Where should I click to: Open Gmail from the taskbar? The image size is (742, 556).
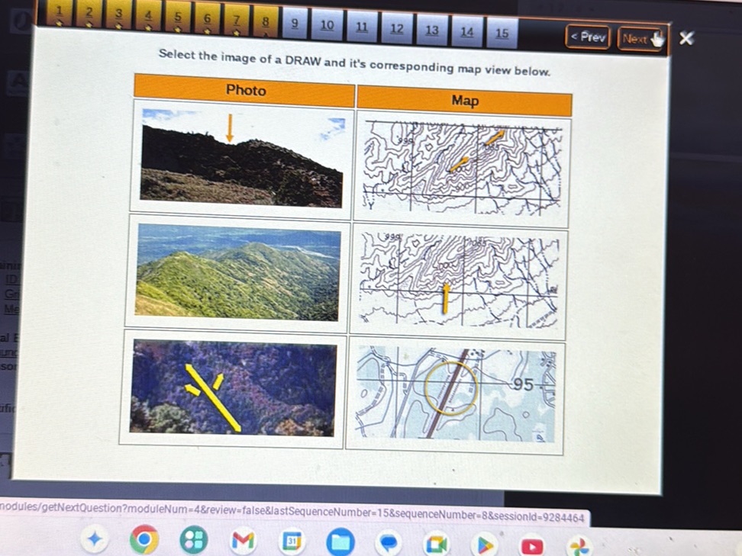coord(243,542)
